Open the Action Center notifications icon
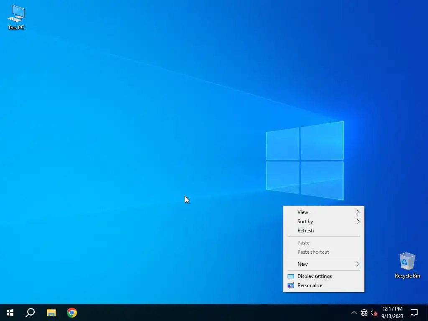Viewport: 428px width, 321px height. (414, 313)
